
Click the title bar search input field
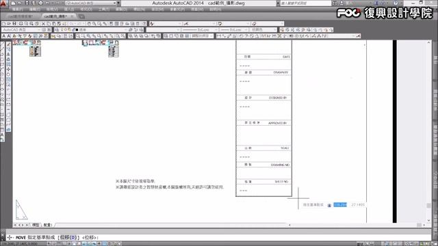(x=306, y=3)
